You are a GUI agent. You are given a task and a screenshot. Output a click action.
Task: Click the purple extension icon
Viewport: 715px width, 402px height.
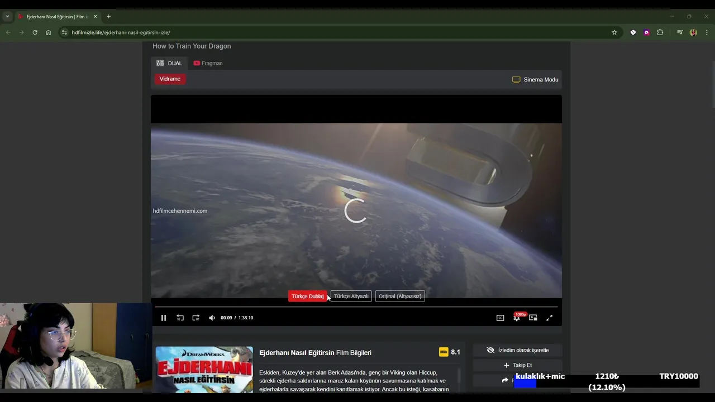point(646,32)
